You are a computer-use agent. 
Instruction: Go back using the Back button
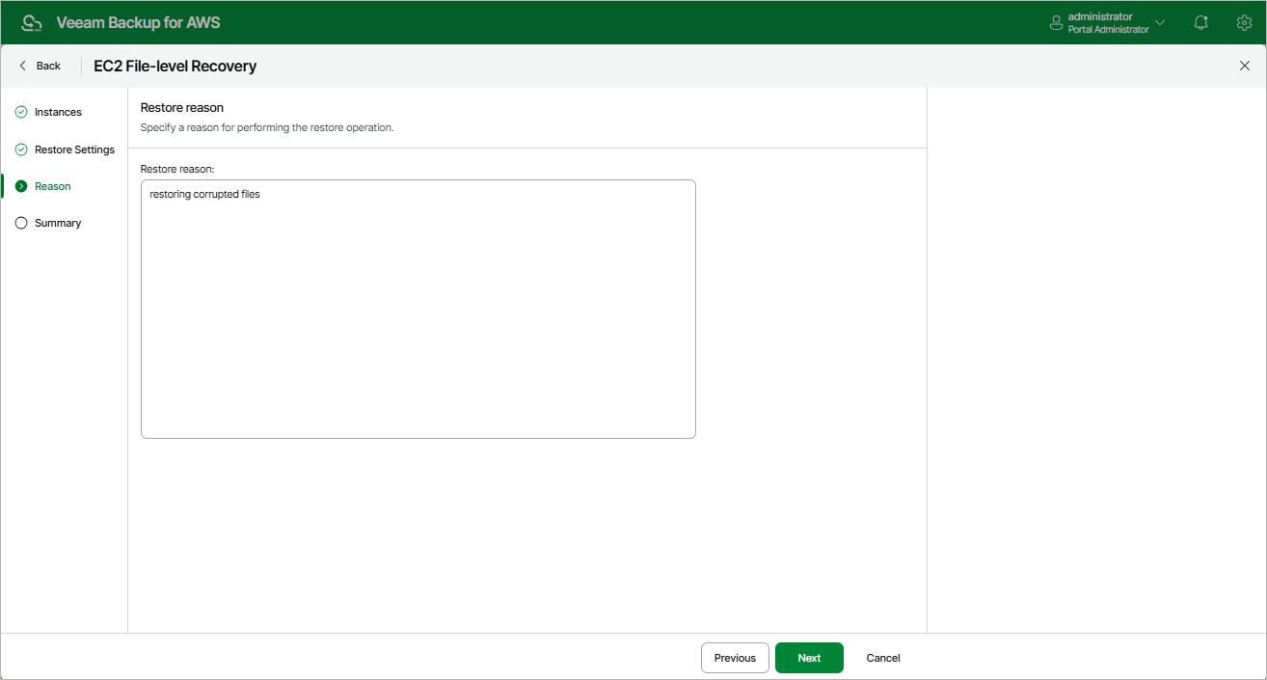(x=40, y=66)
